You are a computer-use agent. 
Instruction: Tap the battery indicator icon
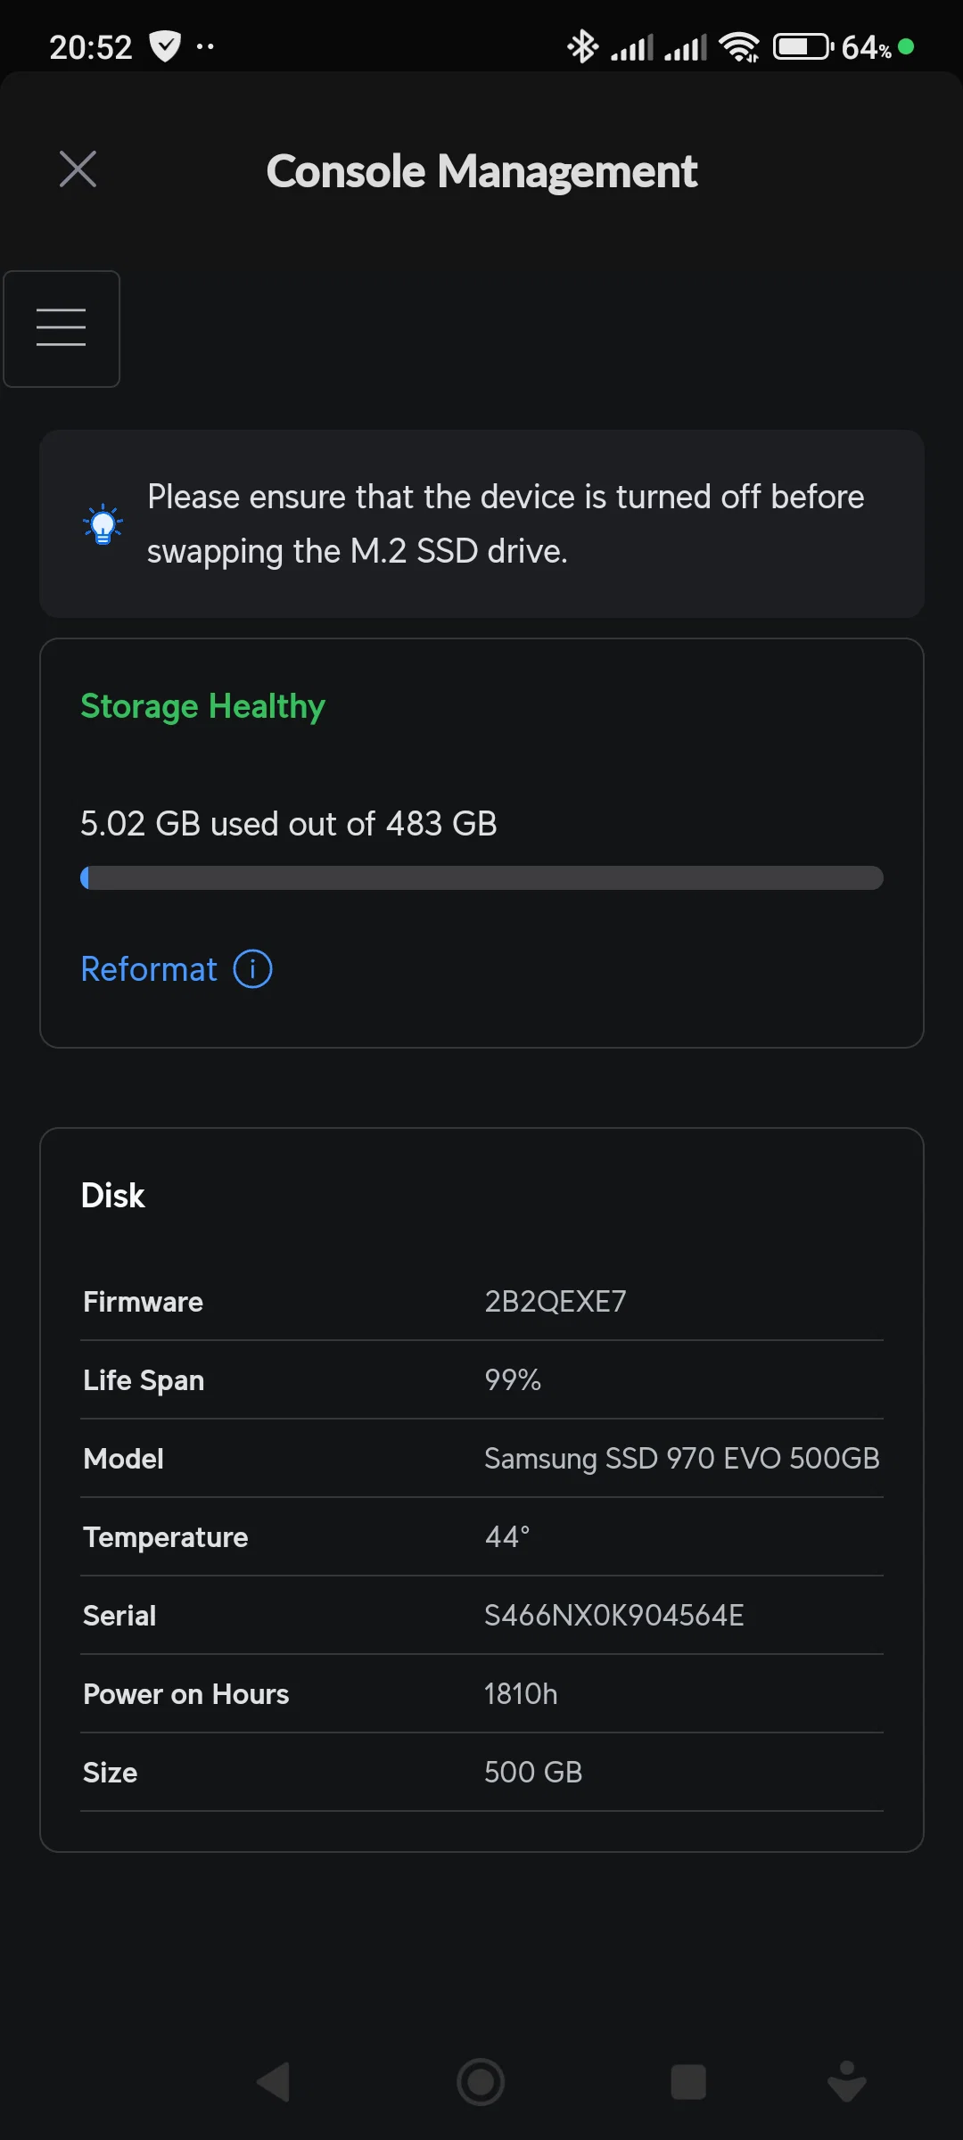click(x=802, y=46)
